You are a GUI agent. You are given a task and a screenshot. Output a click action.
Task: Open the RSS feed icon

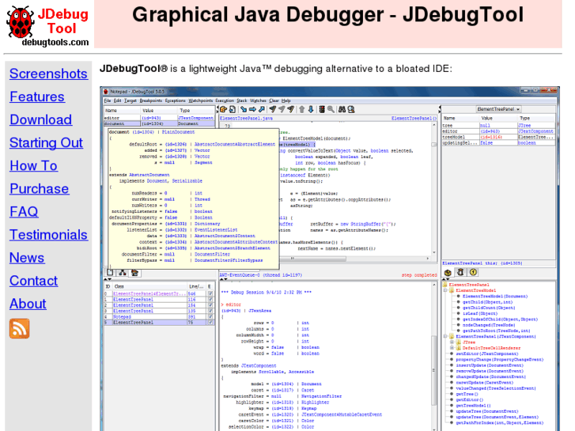(20, 329)
